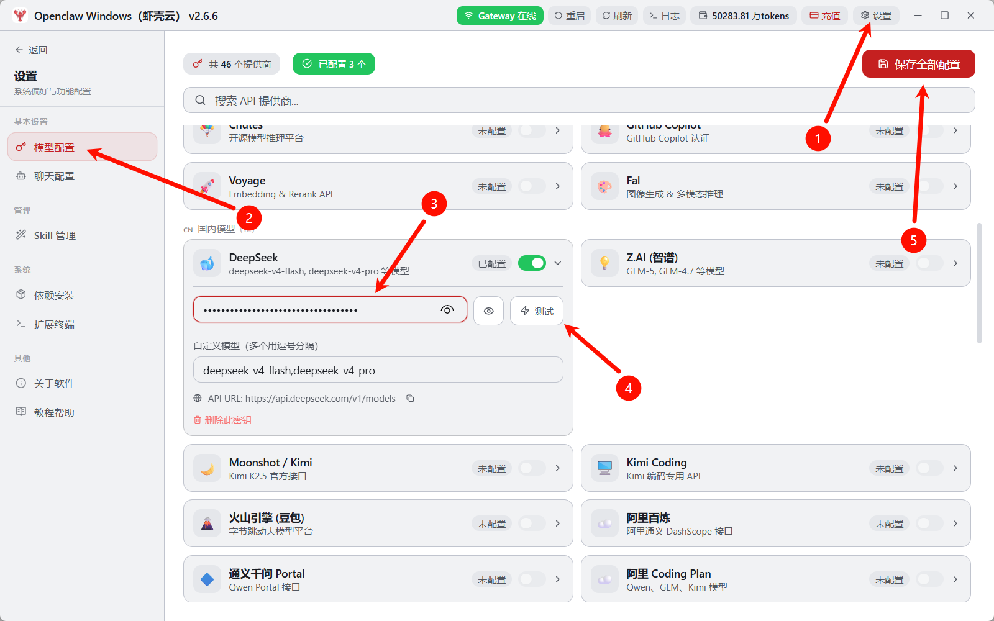994x621 pixels.
Task: Click the 重启 restart button
Action: tap(569, 16)
